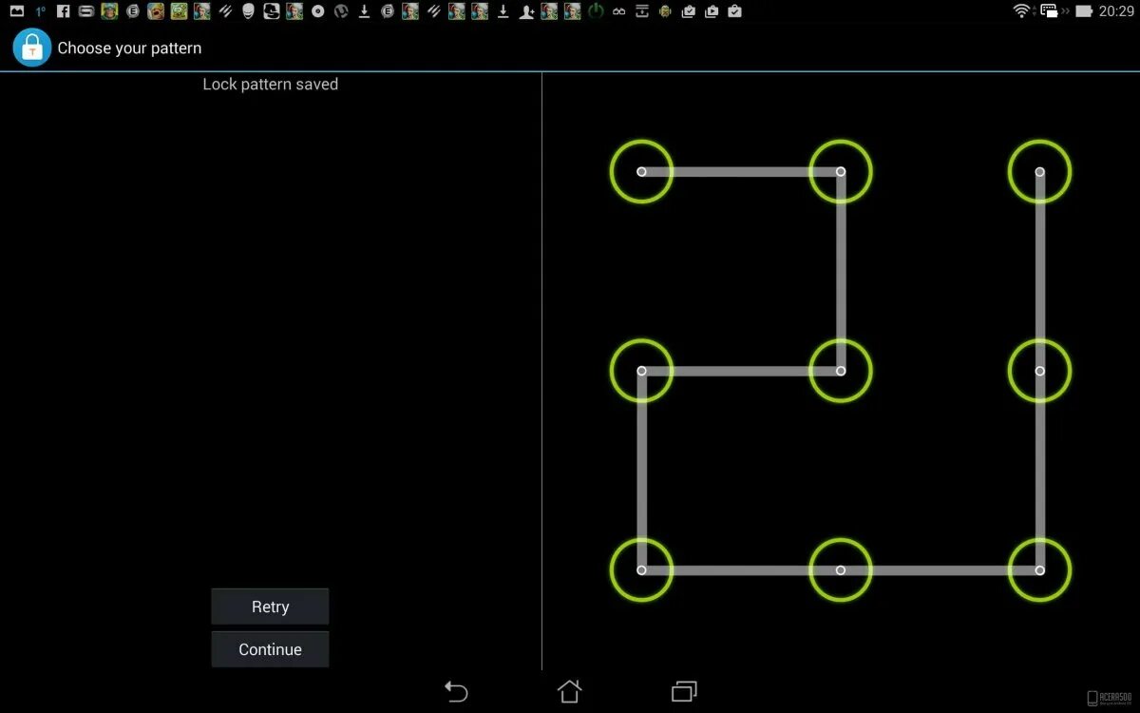Tap the Android debug robot icon
Image resolution: width=1140 pixels, height=713 pixels.
(x=665, y=11)
